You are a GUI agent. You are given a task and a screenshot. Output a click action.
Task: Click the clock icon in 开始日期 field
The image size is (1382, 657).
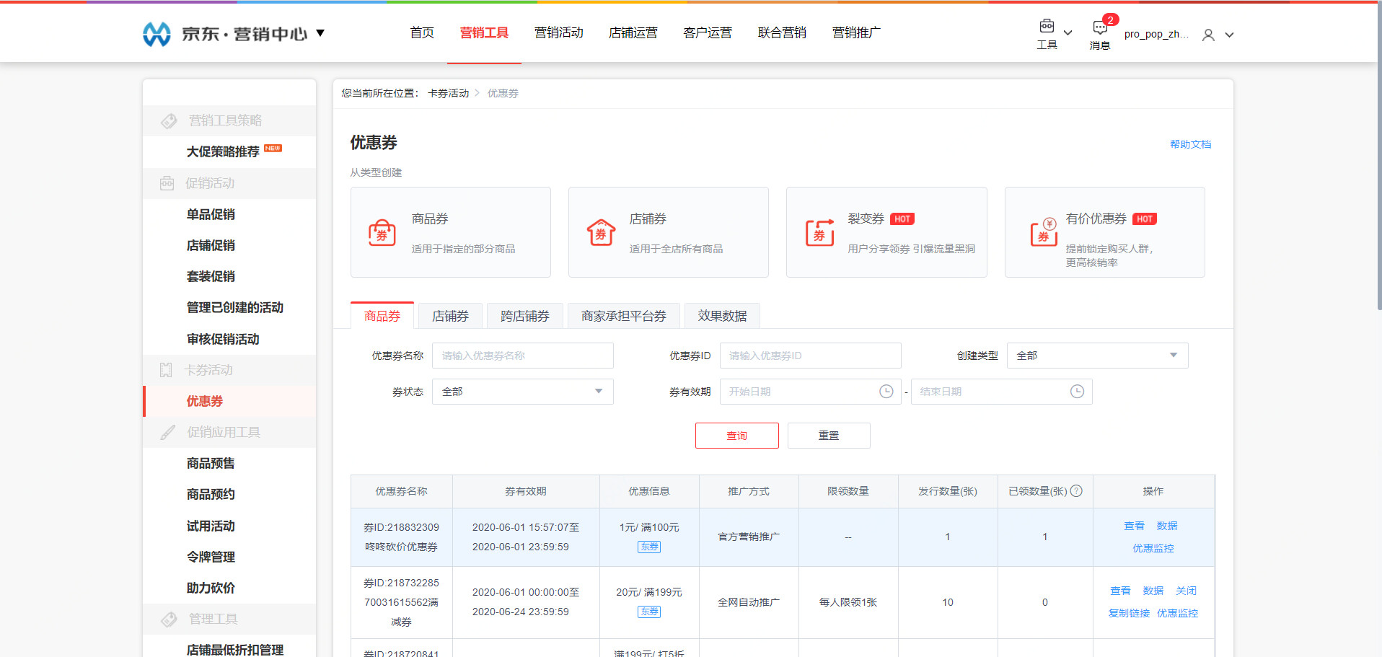(x=886, y=392)
